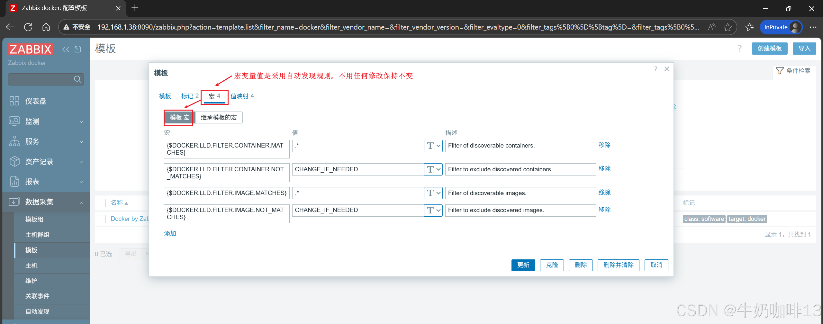Screen dimensions: 823x324
Task: Close the 模板 dialog with X
Action: point(667,69)
